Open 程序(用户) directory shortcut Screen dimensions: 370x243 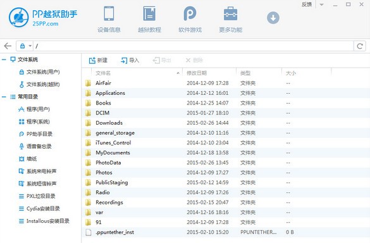click(34, 109)
